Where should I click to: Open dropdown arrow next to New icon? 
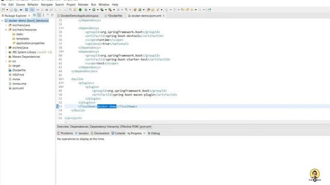[x=7, y=10]
